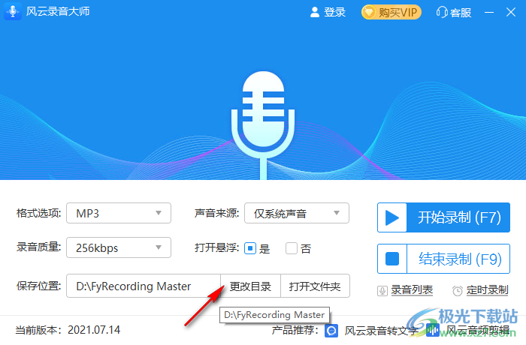Click the user avatar icon beside 登录
This screenshot has width=526, height=345.
(315, 13)
